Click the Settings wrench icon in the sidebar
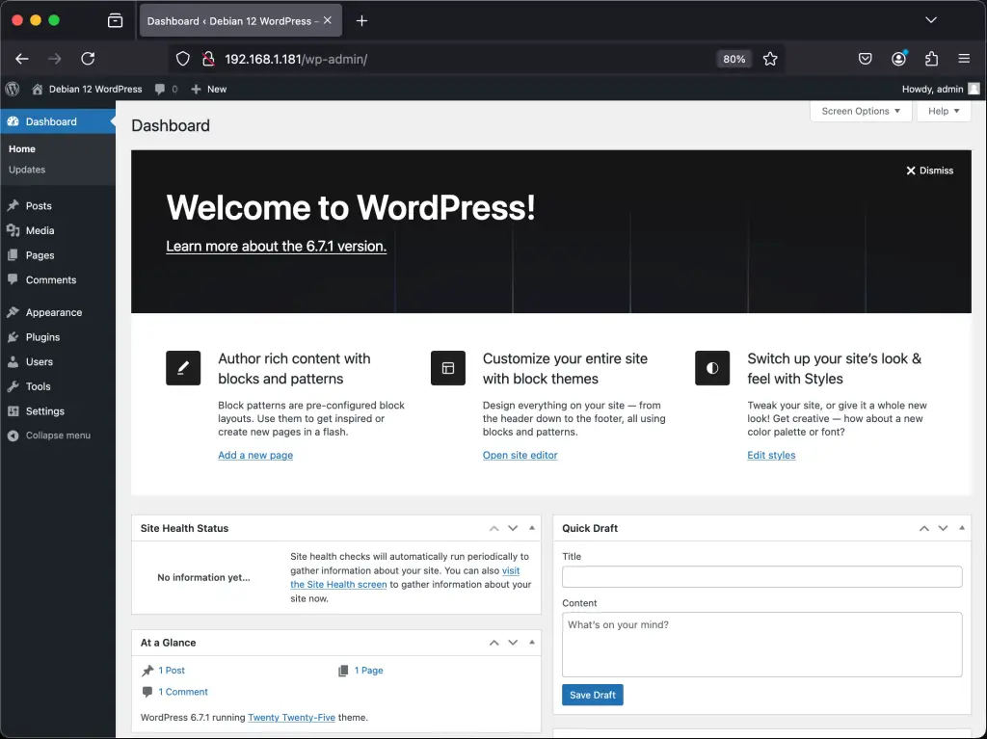 (x=14, y=410)
